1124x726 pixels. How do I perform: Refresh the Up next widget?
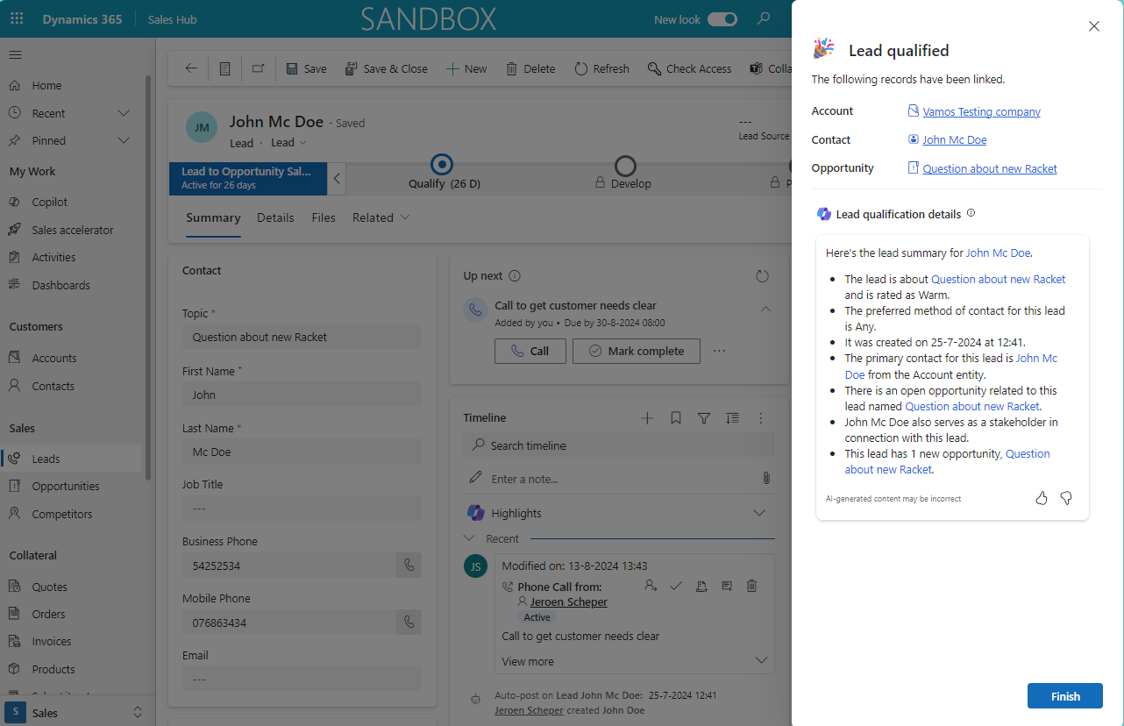coord(762,276)
